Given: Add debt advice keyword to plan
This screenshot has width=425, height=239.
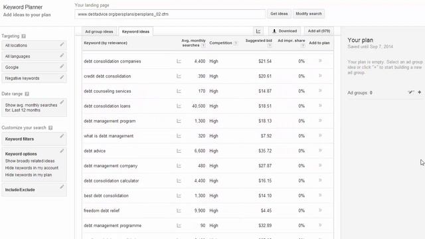Looking at the screenshot, I should (320, 150).
